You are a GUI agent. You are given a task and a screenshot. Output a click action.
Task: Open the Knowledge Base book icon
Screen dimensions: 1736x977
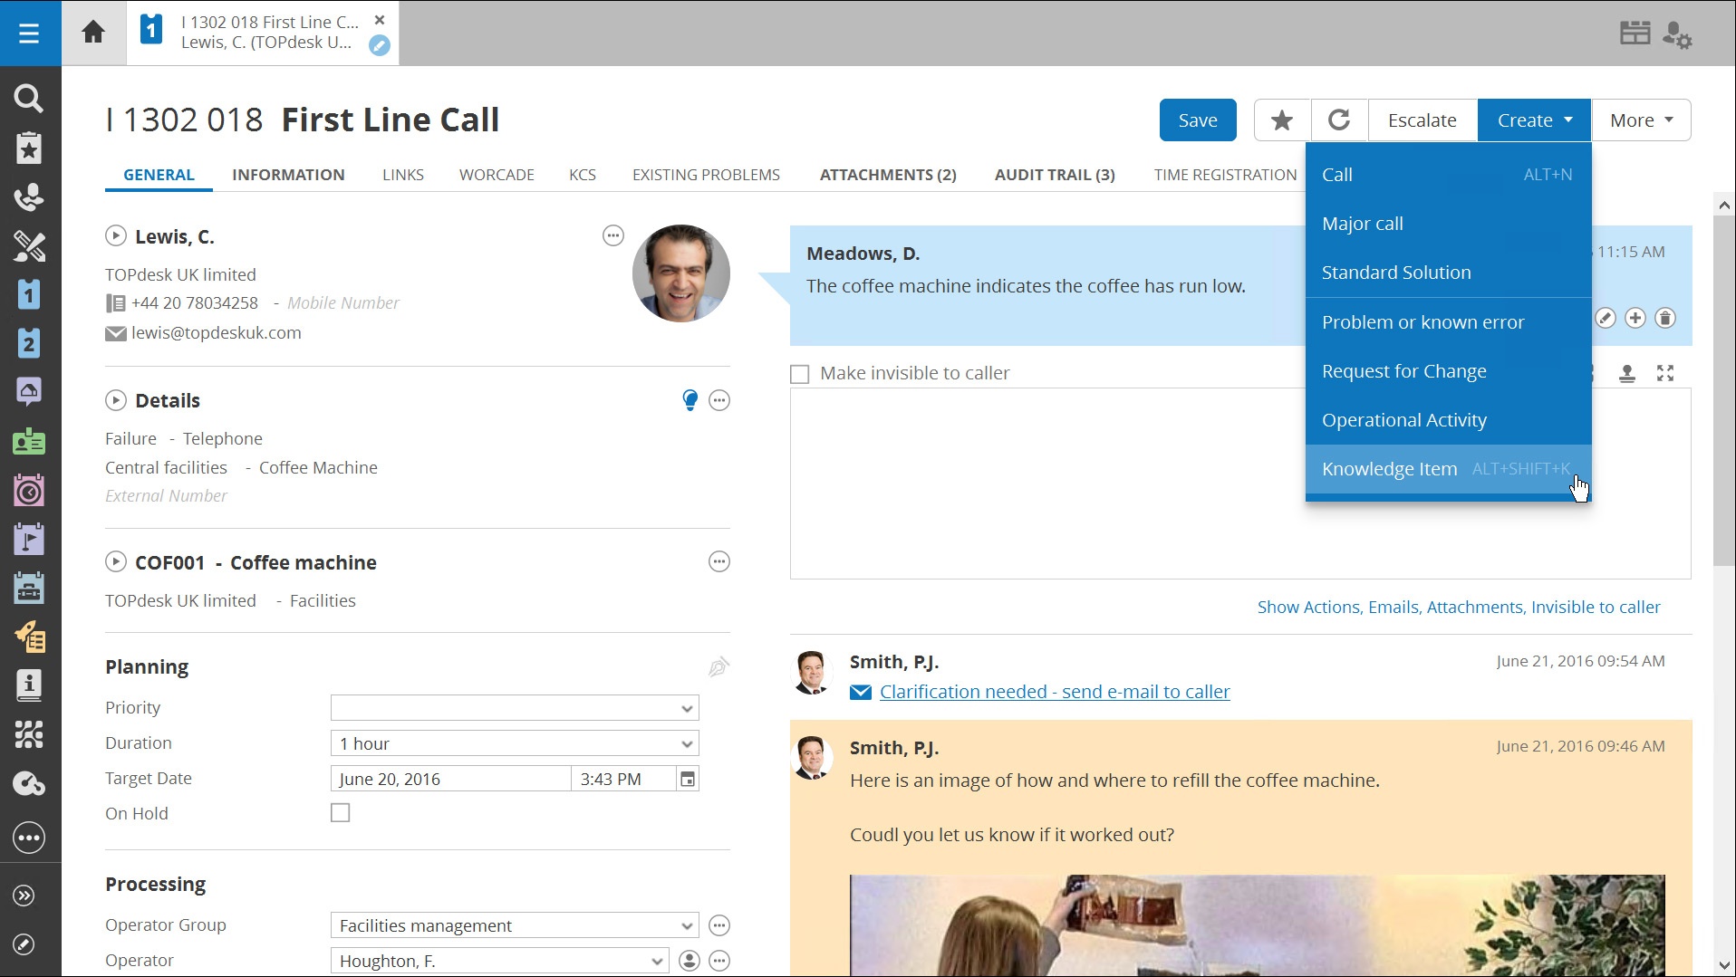30,685
